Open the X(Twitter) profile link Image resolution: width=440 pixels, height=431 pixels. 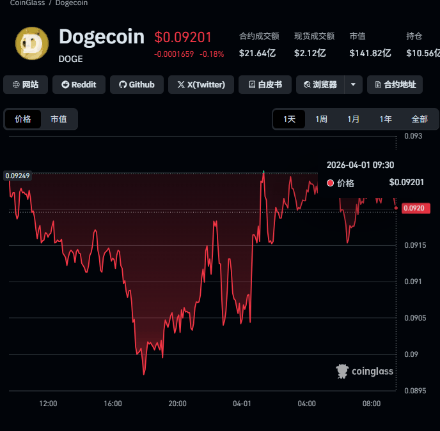tap(201, 84)
